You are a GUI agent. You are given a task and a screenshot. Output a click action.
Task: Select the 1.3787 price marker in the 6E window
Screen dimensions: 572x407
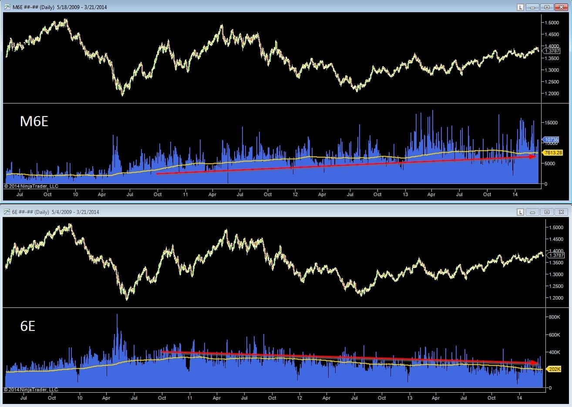pyautogui.click(x=555, y=255)
